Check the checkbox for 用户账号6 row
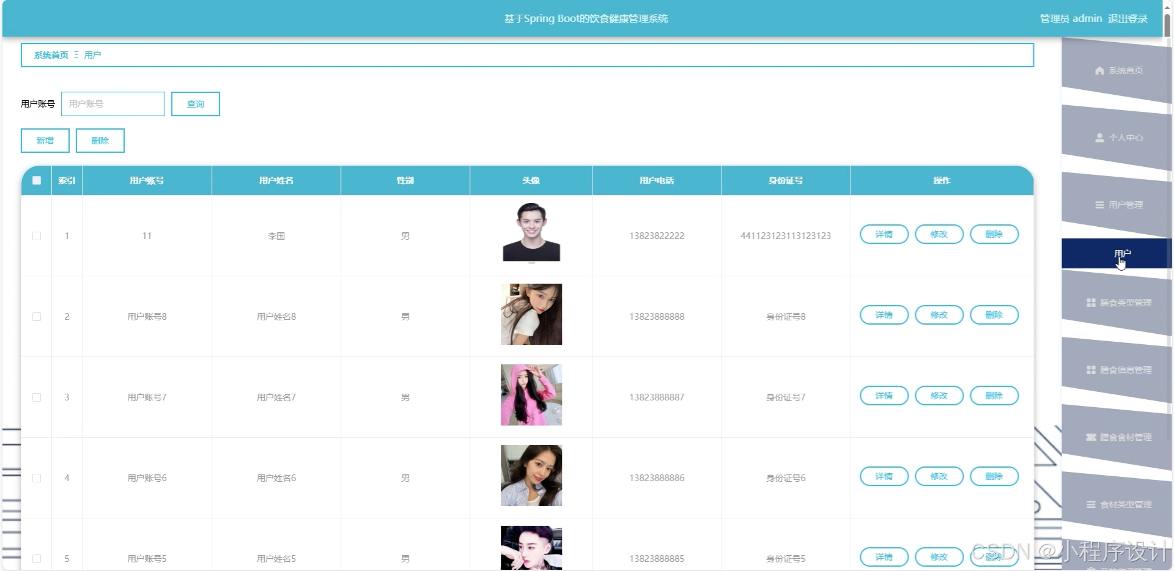 pos(37,478)
